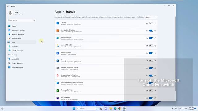The width and height of the screenshot is (198, 111).
Task: Toggle the Microsoft OneDrive startup switch
Action: coord(151,46)
